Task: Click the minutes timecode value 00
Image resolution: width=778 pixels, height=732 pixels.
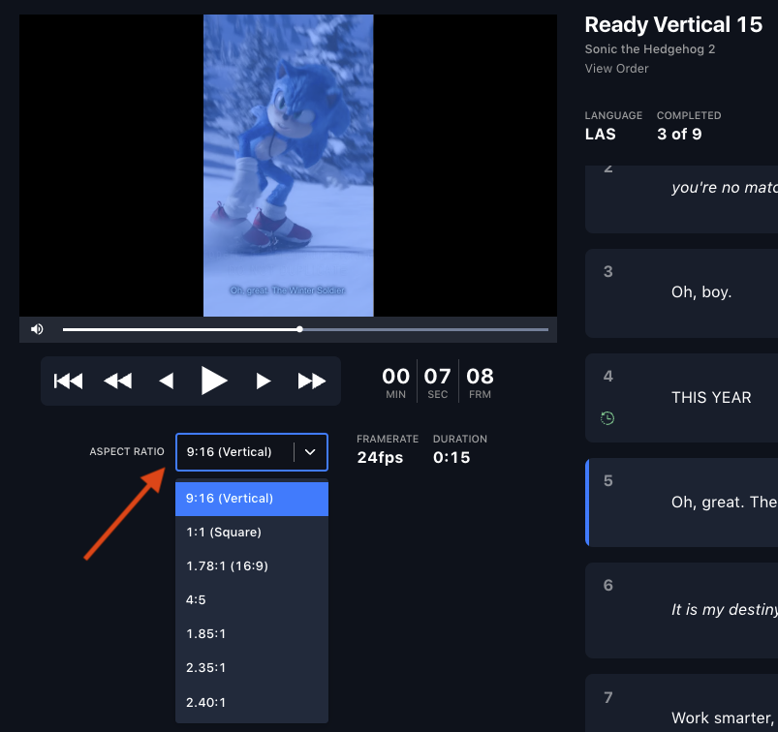Action: 396,377
